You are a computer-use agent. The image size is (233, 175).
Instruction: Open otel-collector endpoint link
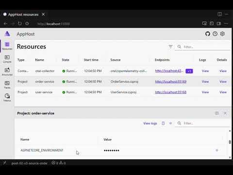(x=169, y=71)
